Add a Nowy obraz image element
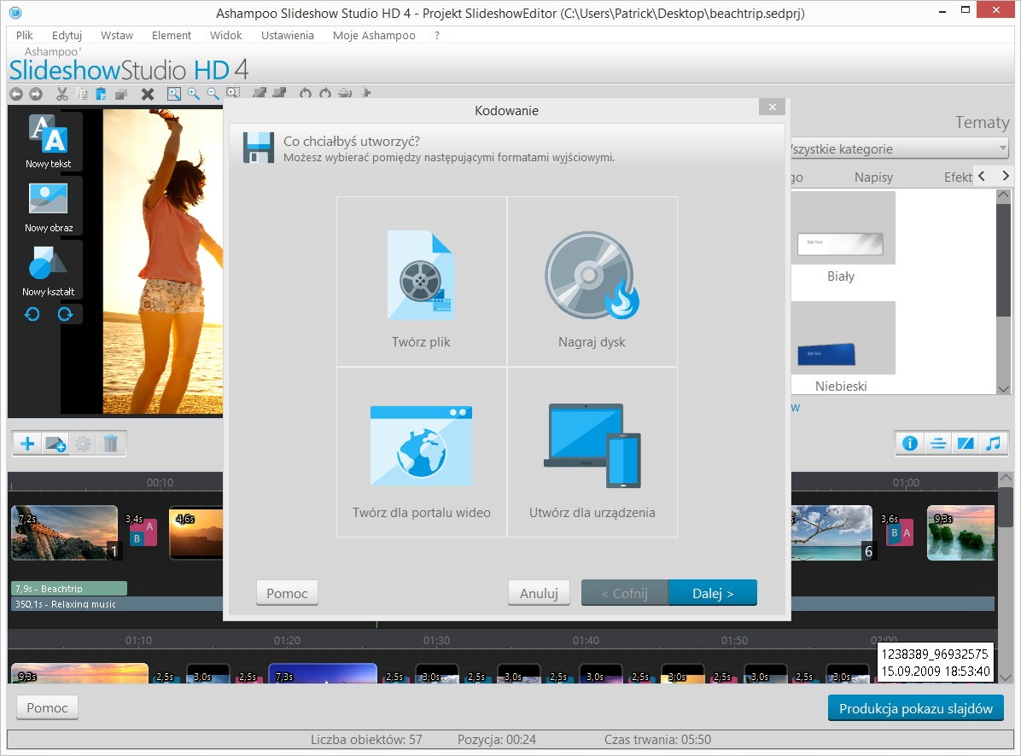The height and width of the screenshot is (756, 1021). pyautogui.click(x=48, y=205)
